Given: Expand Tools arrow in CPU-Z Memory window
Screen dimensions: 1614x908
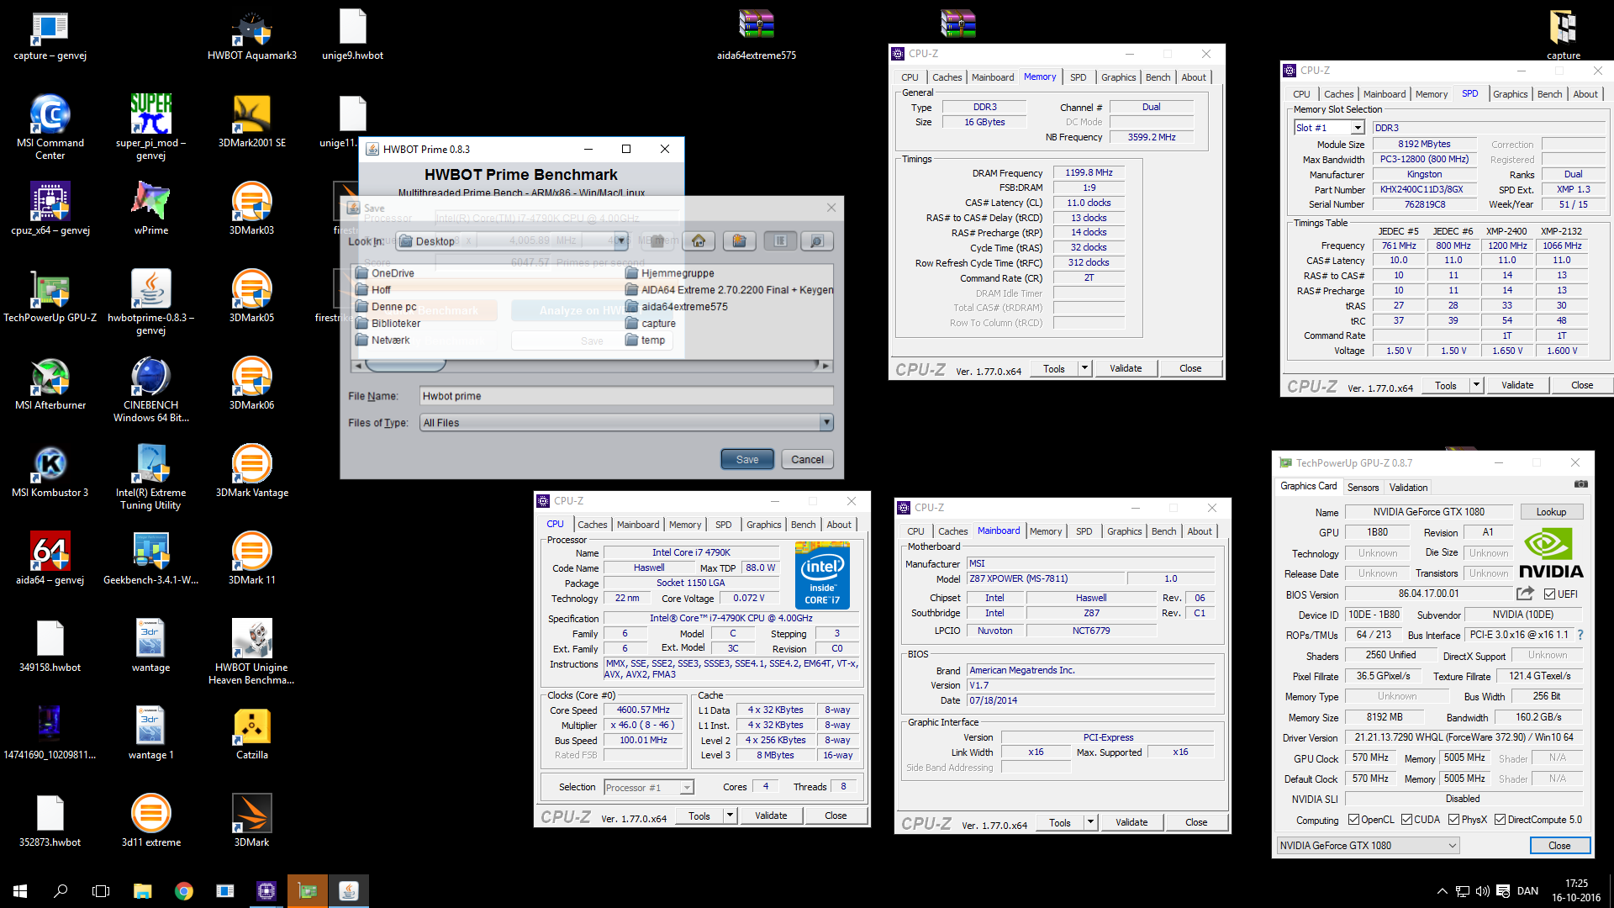Looking at the screenshot, I should point(1084,368).
